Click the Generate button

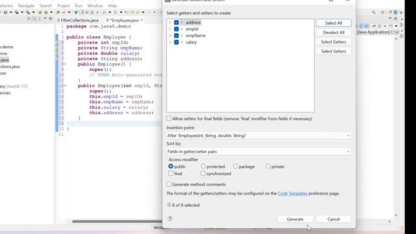tap(295, 219)
